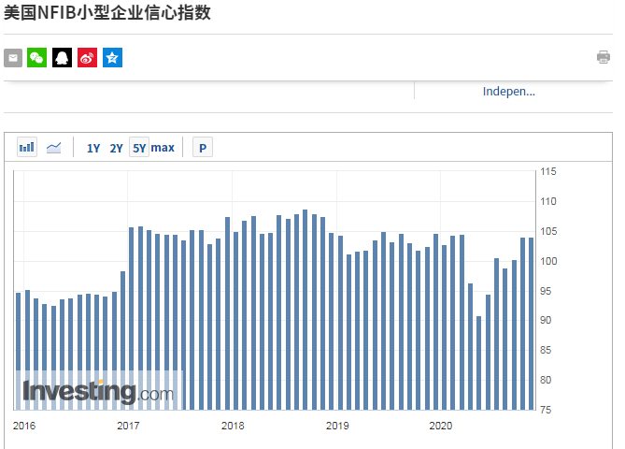625x449 pixels.
Task: Share the chart to WeChat
Action: (x=36, y=58)
